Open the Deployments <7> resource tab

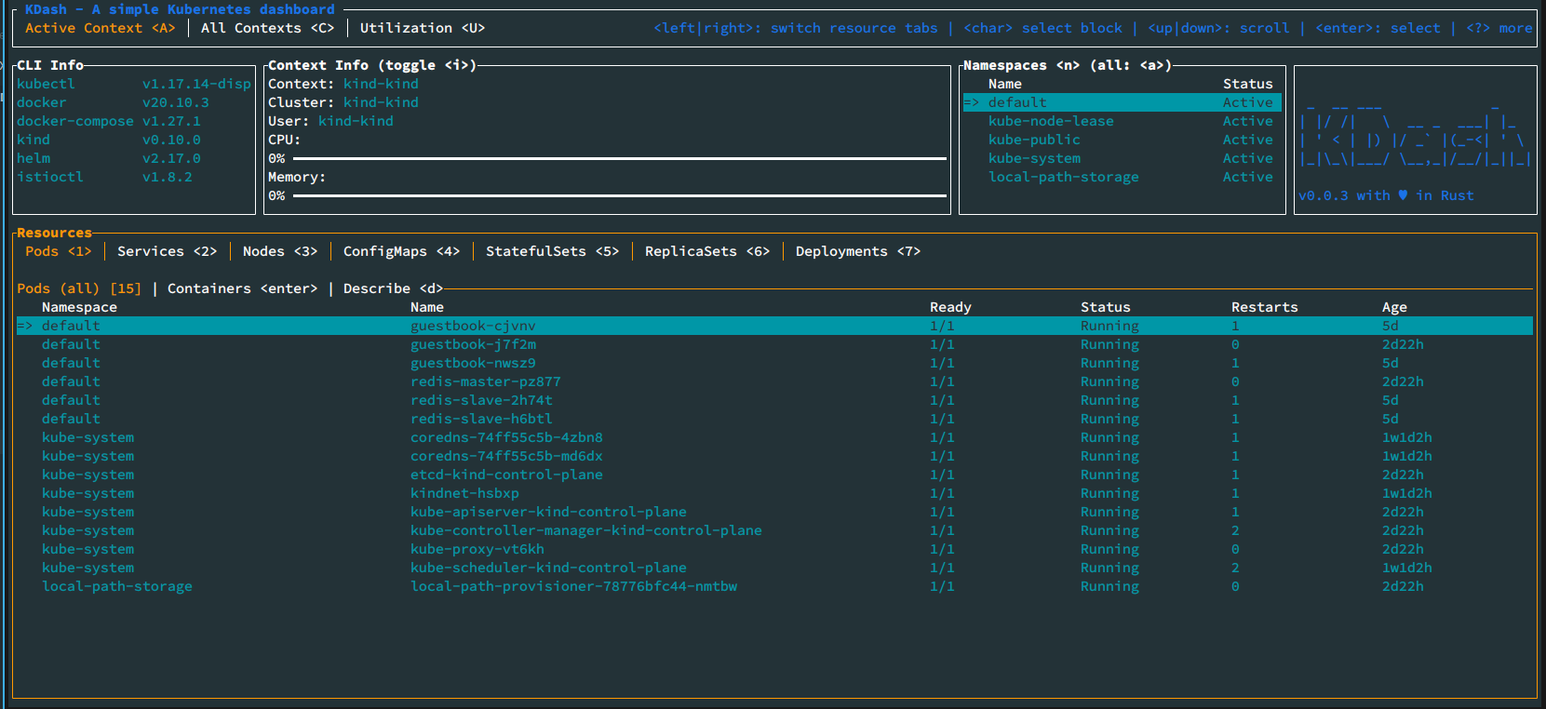point(858,251)
